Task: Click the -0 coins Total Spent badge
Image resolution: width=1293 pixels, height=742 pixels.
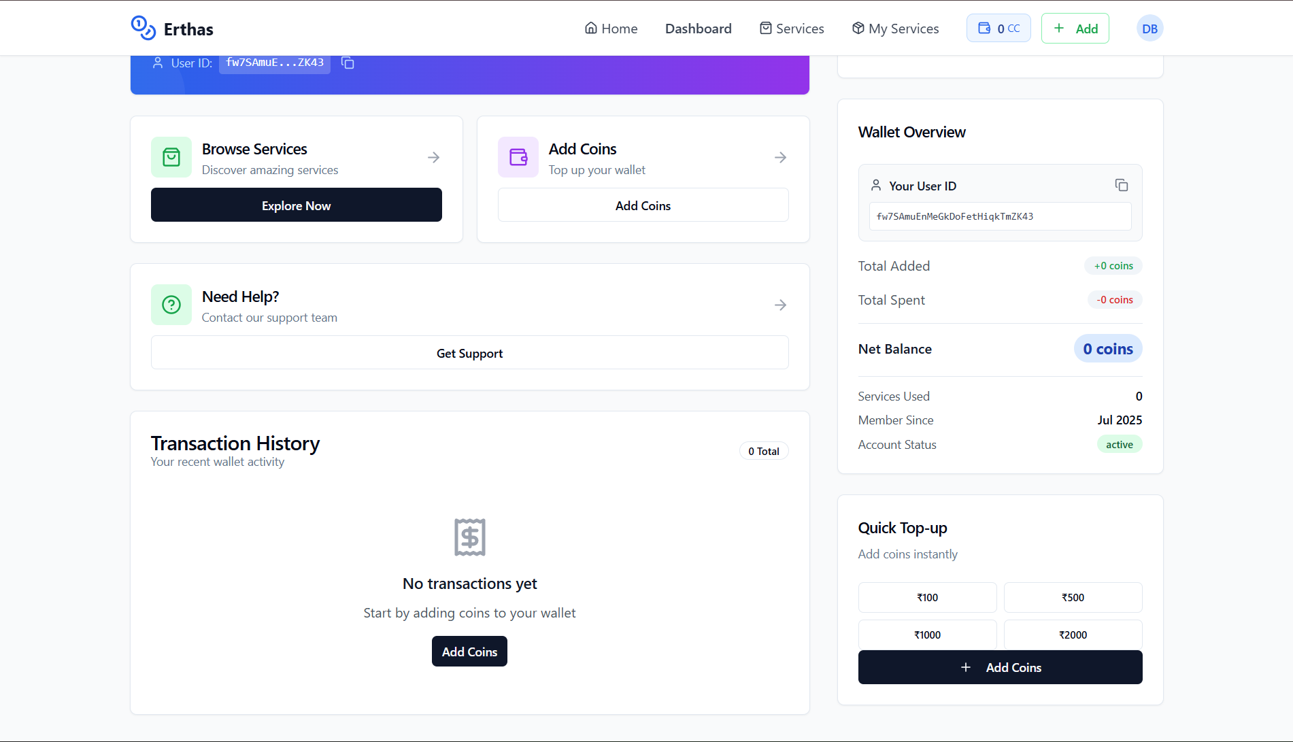Action: click(1115, 299)
